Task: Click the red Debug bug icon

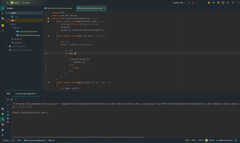Action: pyautogui.click(x=193, y=2)
